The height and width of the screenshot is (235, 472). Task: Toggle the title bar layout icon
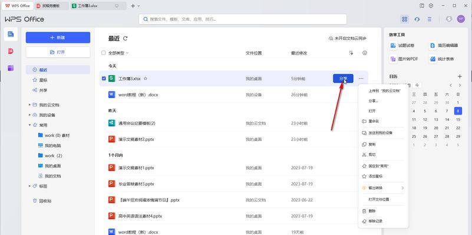422,6
